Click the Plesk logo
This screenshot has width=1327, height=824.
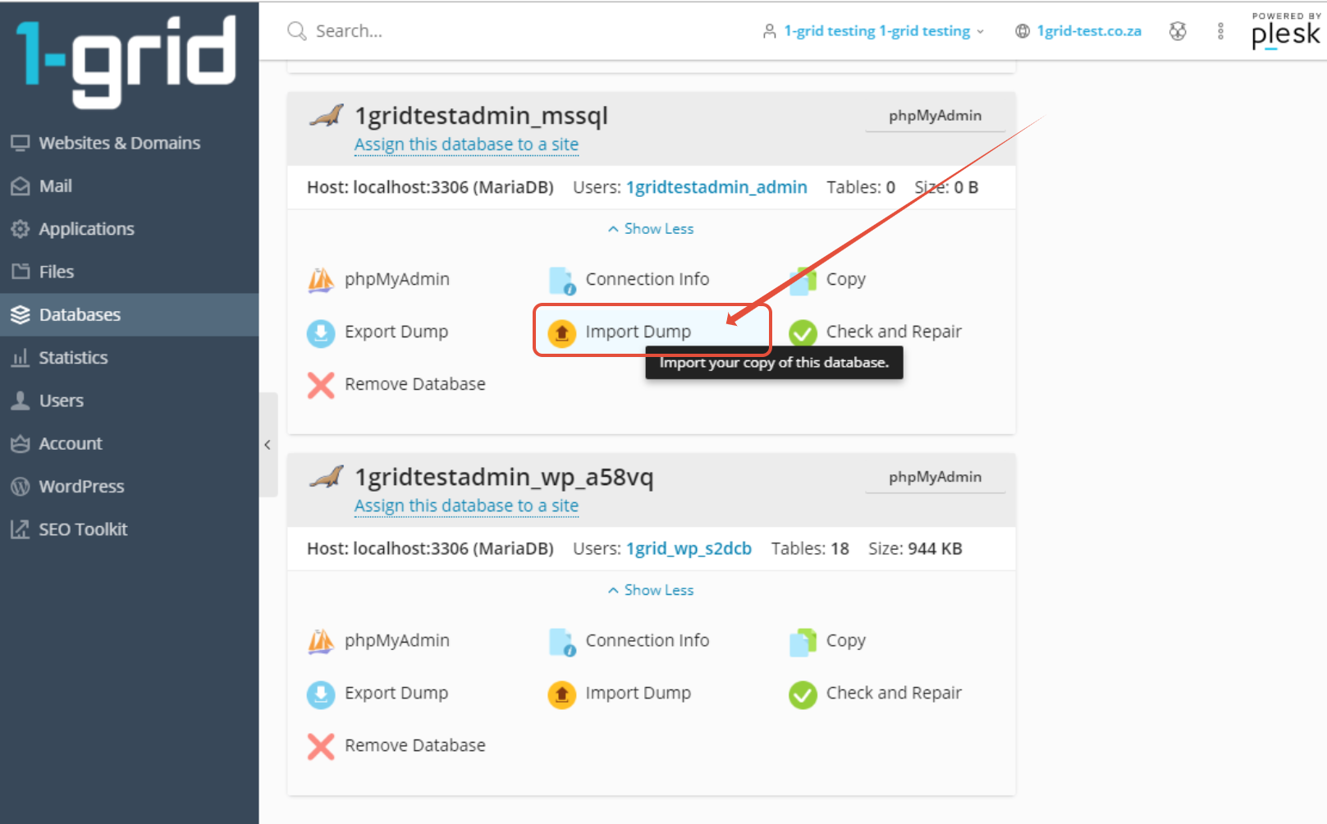point(1286,31)
